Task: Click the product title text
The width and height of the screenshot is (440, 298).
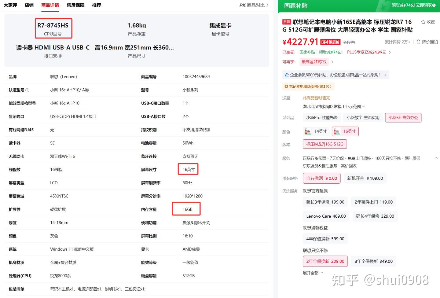Action: 347,26
